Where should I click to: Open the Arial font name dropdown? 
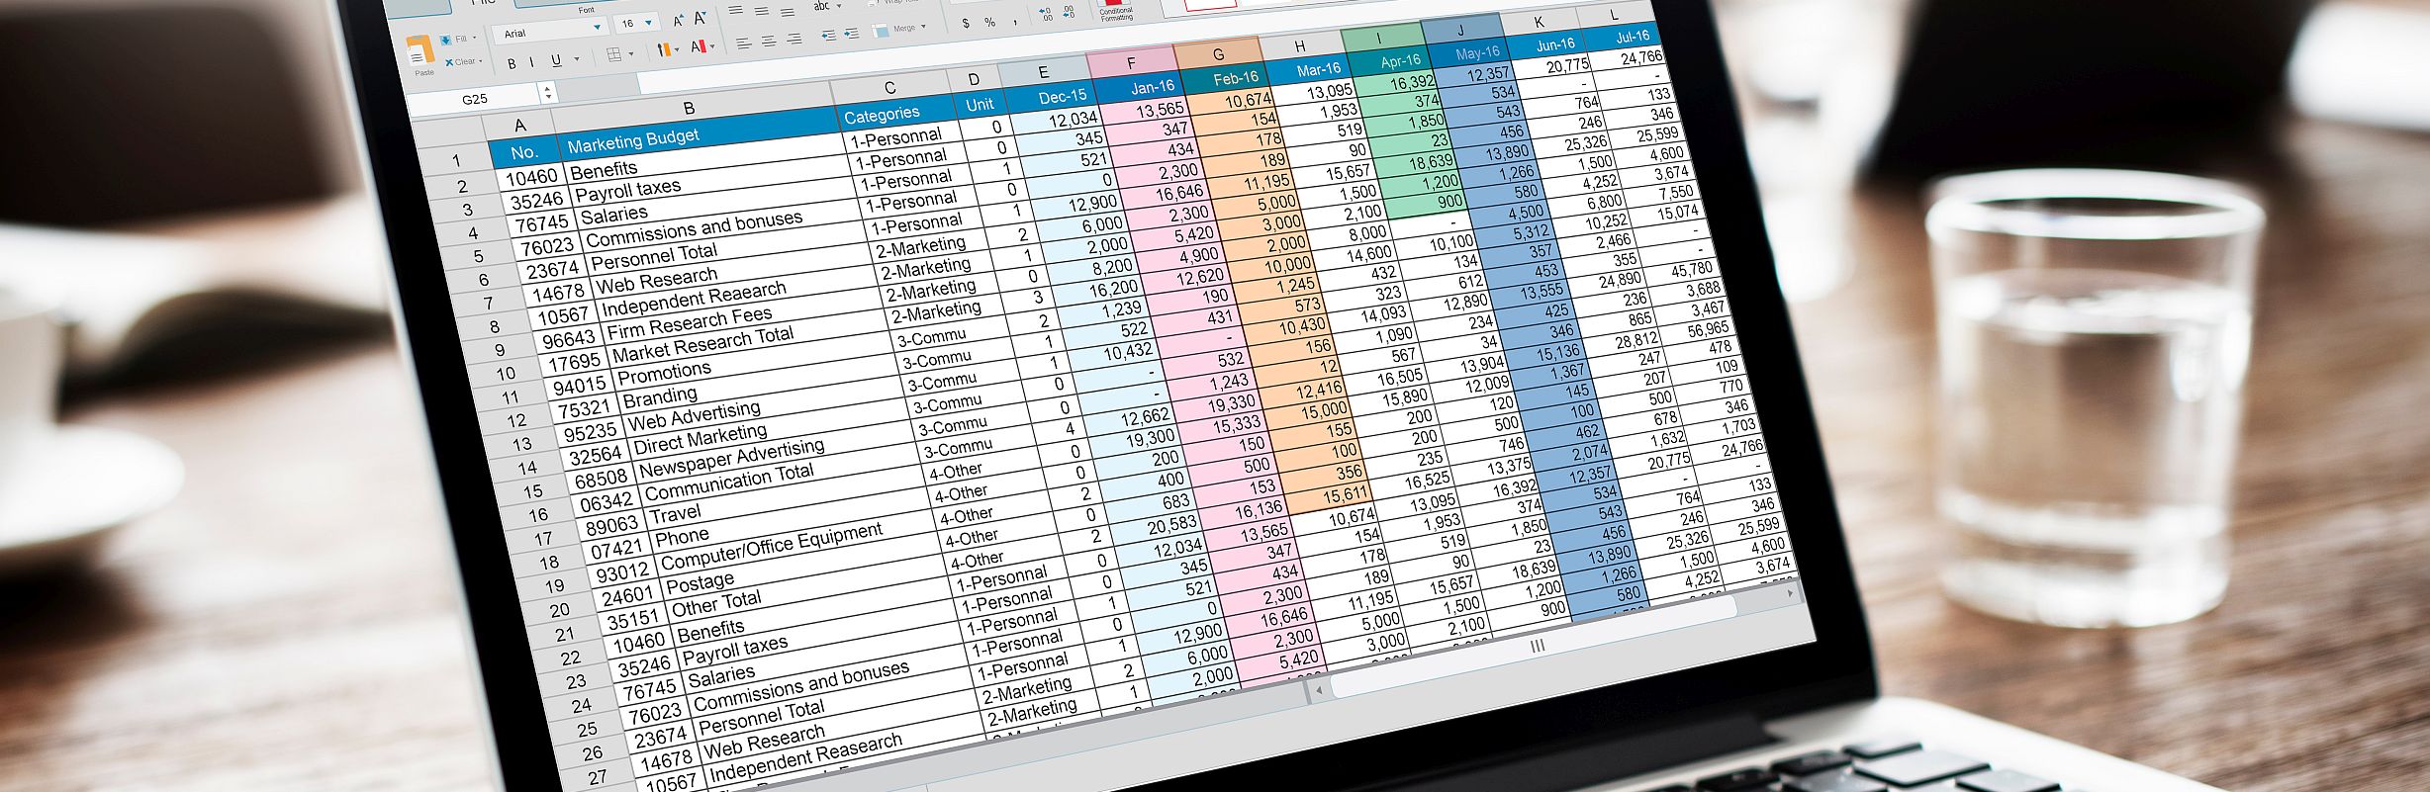597,27
